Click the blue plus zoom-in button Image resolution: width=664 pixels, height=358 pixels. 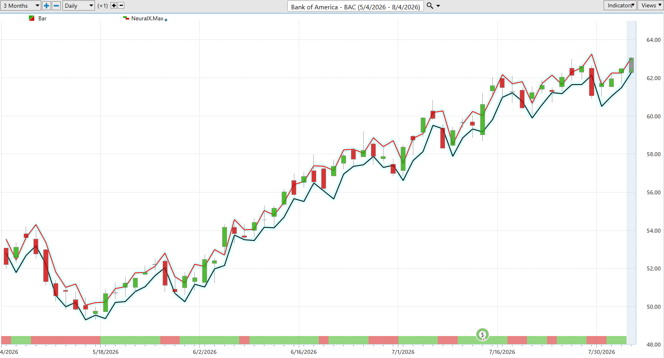point(46,6)
